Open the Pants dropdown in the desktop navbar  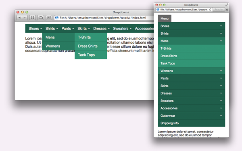click(x=68, y=28)
